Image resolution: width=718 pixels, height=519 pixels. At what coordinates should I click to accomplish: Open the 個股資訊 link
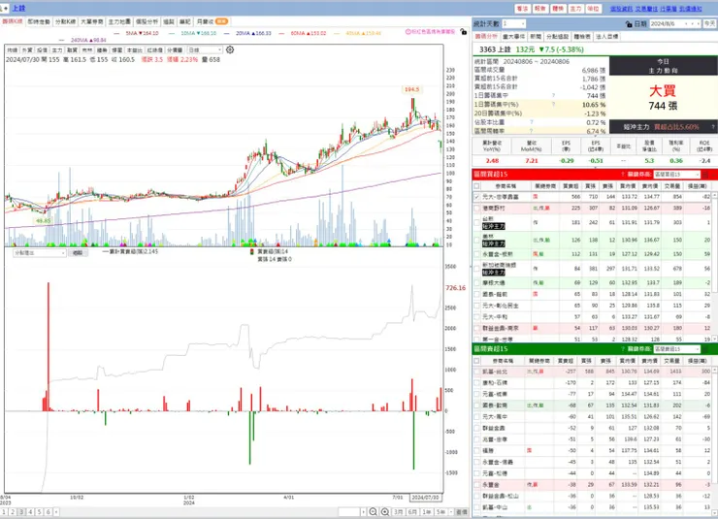(621, 9)
